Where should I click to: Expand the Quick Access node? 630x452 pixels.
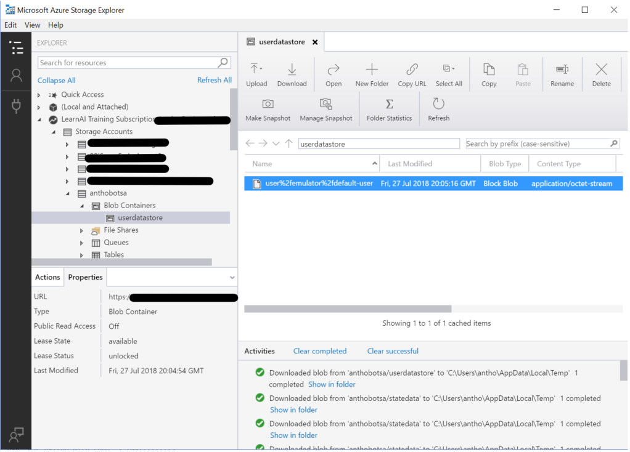coord(39,95)
